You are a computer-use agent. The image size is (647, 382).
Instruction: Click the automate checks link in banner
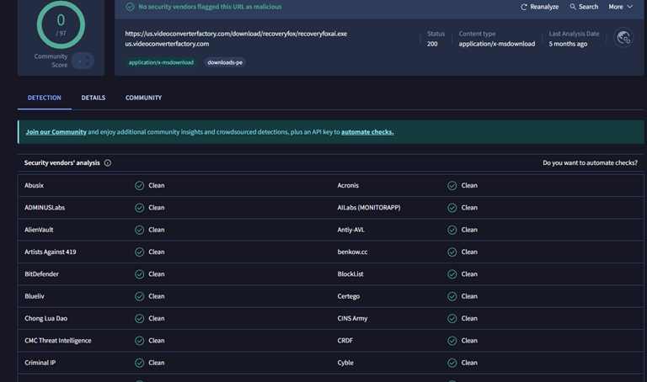pyautogui.click(x=367, y=132)
